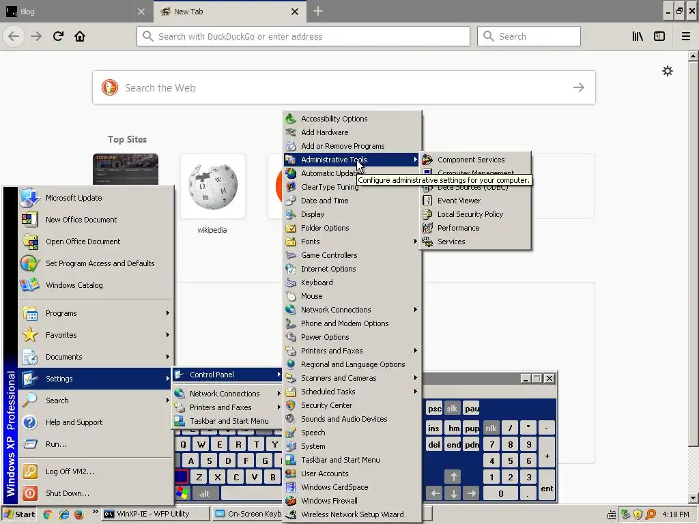The image size is (699, 524).
Task: Select the Control Panel menu entry
Action: (228, 375)
